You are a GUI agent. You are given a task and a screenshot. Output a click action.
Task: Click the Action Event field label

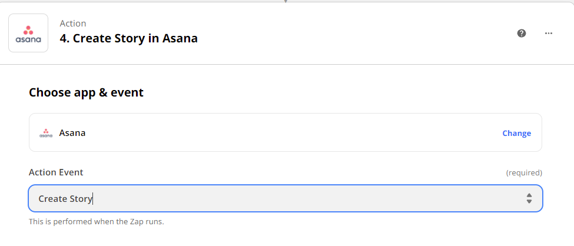pos(56,172)
